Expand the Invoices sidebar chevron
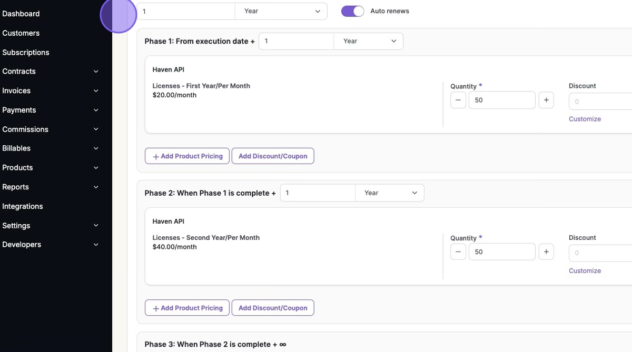Image resolution: width=632 pixels, height=352 pixels. click(96, 91)
